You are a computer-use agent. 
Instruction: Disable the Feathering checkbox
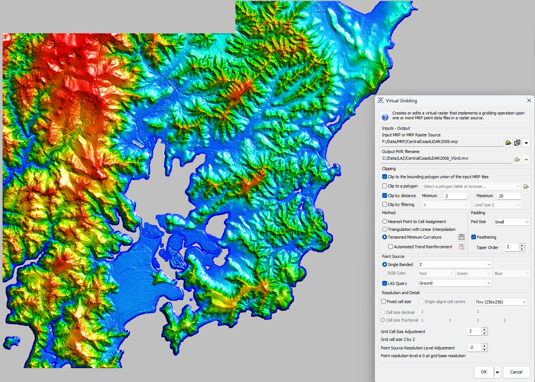[473, 237]
